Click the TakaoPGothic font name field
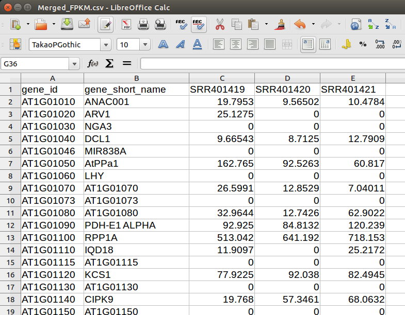The image size is (405, 315). point(65,45)
